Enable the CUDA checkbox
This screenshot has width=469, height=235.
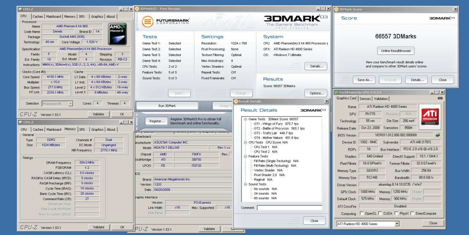point(380,213)
